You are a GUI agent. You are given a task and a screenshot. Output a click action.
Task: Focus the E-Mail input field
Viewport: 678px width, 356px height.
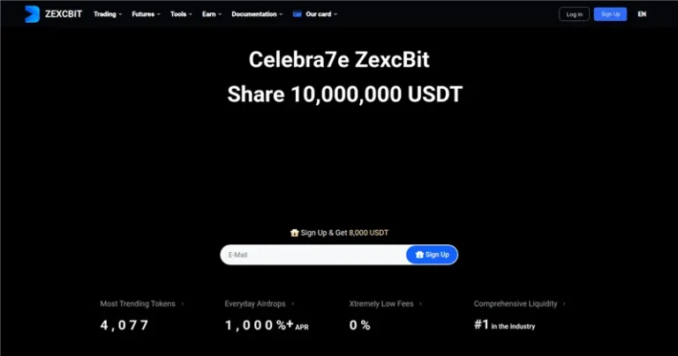click(x=313, y=255)
